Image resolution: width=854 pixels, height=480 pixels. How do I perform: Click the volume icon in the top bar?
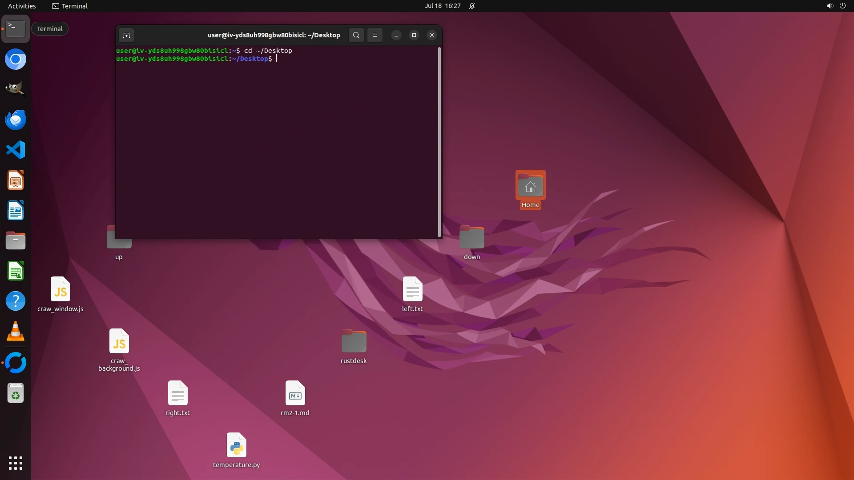click(830, 6)
